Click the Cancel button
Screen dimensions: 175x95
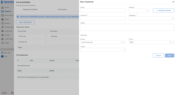point(158,56)
